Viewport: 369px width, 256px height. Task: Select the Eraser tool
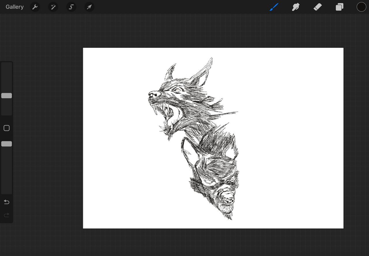click(x=317, y=7)
